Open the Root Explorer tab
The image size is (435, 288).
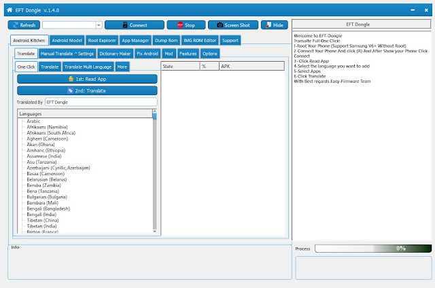click(x=102, y=41)
